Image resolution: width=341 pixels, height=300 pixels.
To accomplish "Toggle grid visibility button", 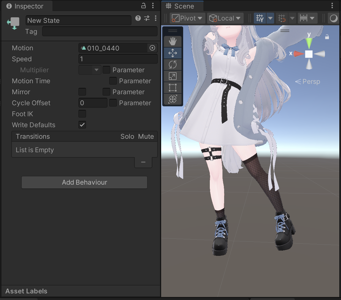I will (x=260, y=18).
